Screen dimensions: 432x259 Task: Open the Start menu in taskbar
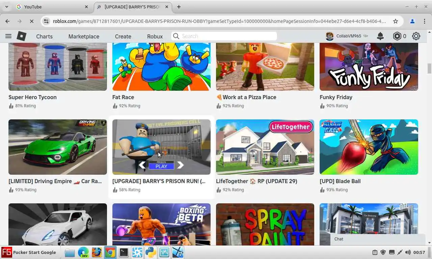point(29,252)
